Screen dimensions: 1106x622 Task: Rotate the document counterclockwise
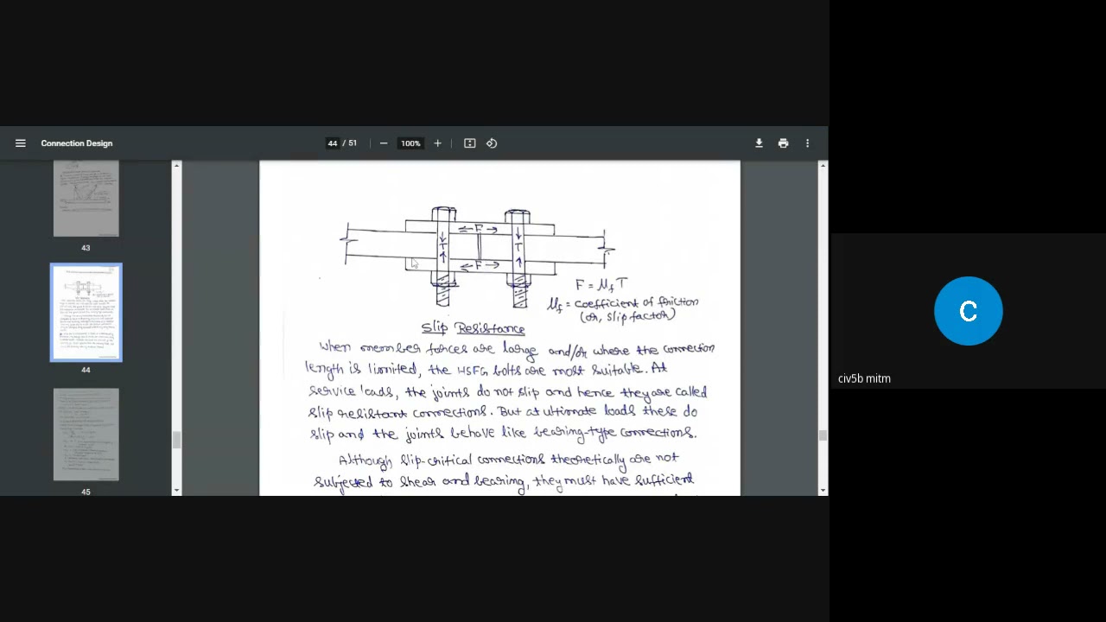[492, 143]
